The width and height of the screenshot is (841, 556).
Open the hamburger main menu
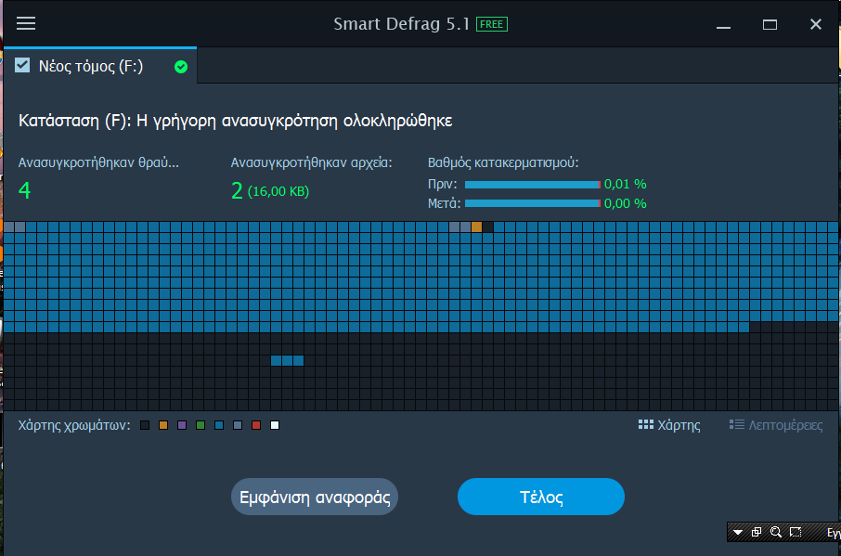26,23
